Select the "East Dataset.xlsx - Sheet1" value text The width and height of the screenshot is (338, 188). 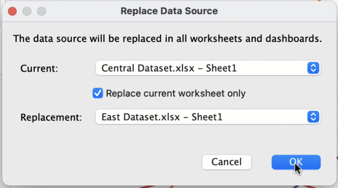pos(162,117)
